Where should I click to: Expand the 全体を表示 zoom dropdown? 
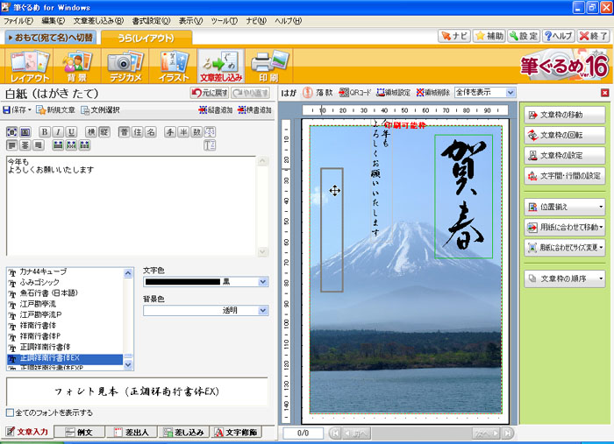510,92
